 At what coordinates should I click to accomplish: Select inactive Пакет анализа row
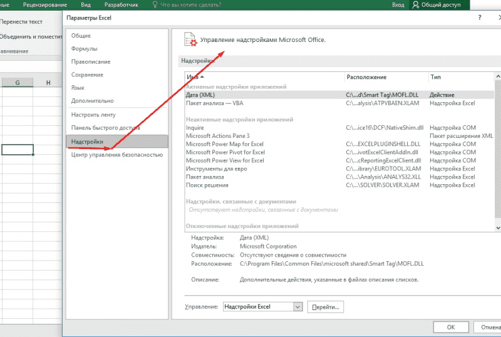339,177
